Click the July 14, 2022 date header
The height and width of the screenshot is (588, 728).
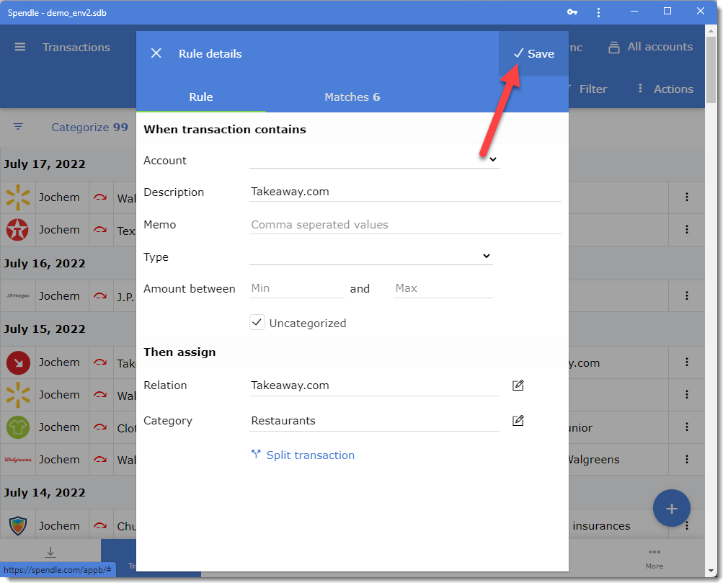45,493
